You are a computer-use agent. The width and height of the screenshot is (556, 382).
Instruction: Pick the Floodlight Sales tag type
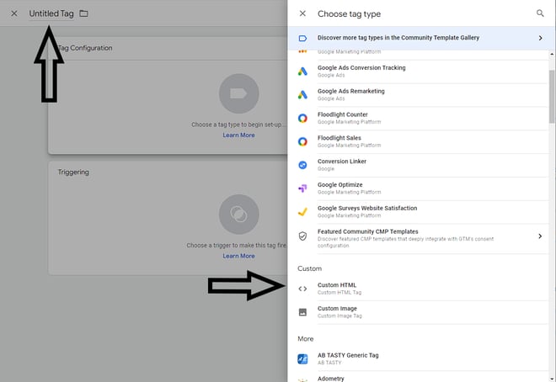(419, 141)
